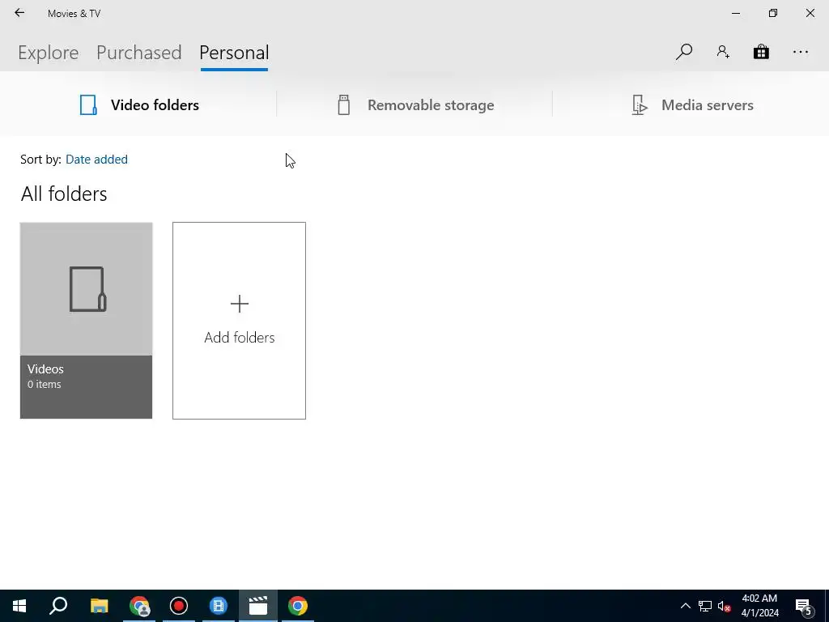Switch to the Purchased tab
The height and width of the screenshot is (622, 829).
tap(139, 53)
